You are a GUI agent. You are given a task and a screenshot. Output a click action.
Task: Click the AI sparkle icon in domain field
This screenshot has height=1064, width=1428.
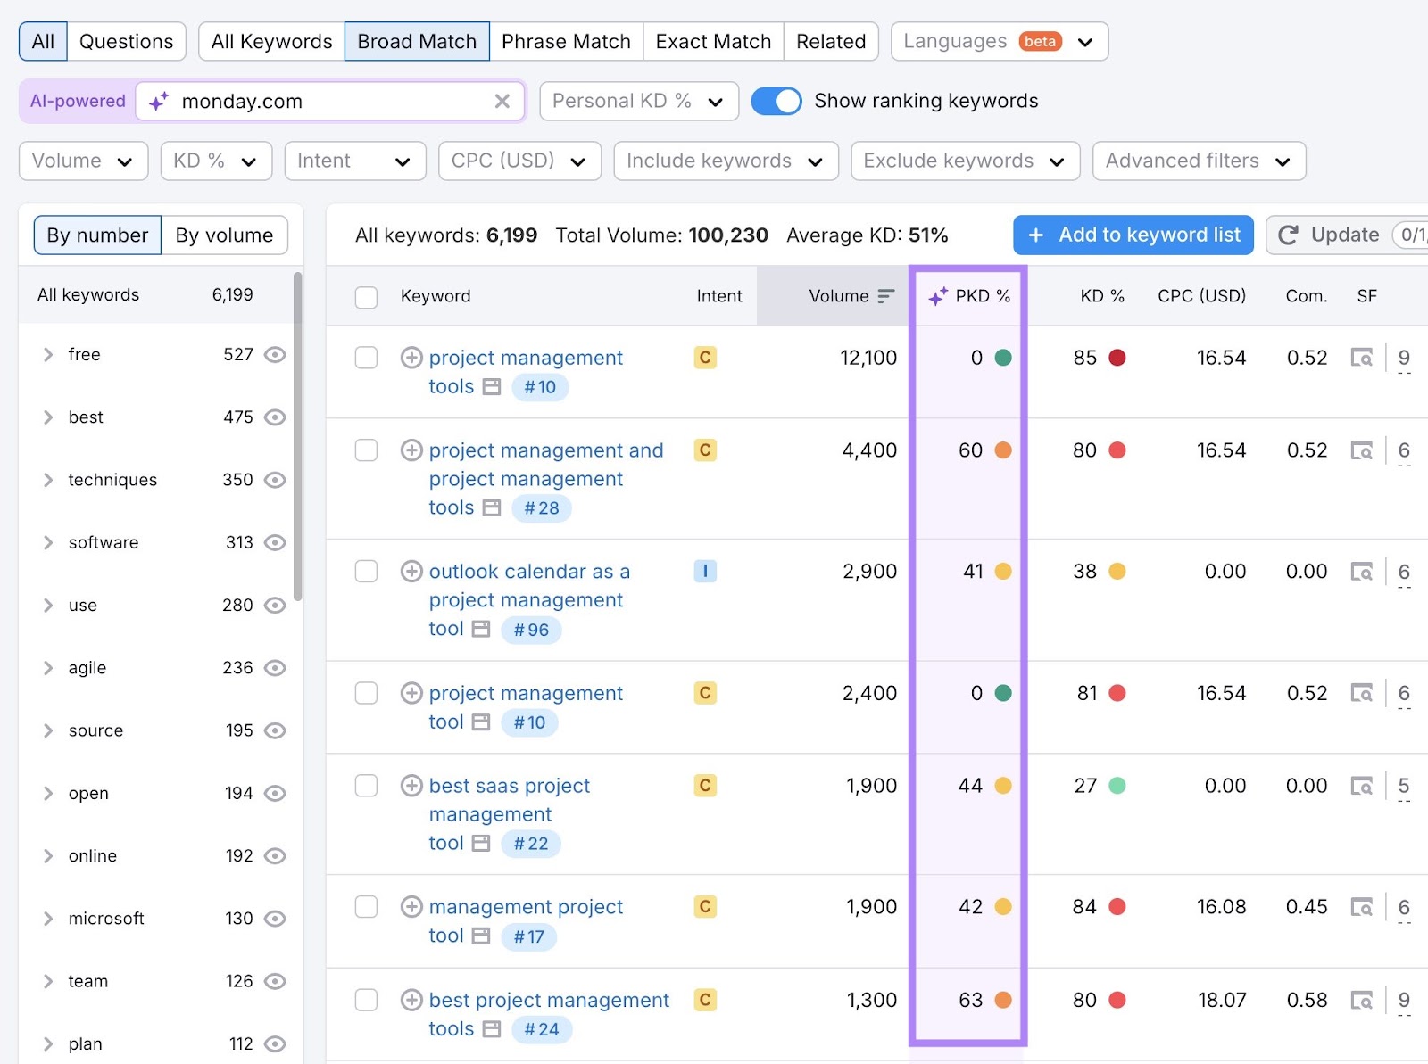(x=159, y=102)
